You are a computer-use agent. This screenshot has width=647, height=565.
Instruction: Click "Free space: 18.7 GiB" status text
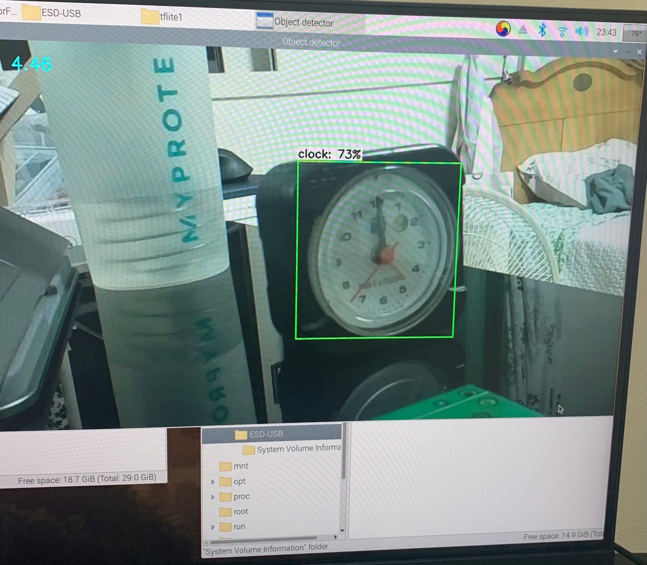point(87,479)
